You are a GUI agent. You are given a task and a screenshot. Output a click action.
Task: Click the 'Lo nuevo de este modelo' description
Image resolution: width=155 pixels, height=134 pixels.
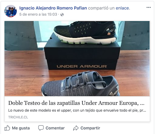pyautogui.click(x=77, y=111)
